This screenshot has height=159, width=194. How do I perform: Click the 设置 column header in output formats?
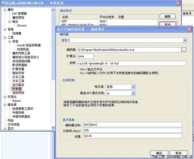click(130, 17)
